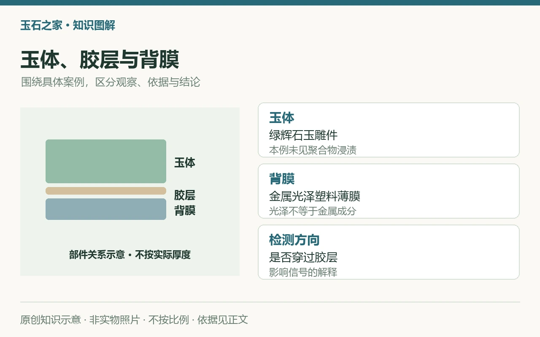Click the text 是否穿过胶层

(x=303, y=257)
